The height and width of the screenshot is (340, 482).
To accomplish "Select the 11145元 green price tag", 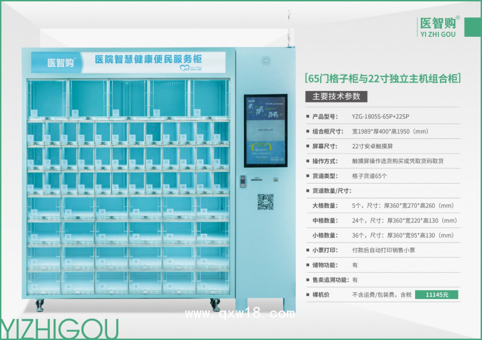I will [x=436, y=294].
